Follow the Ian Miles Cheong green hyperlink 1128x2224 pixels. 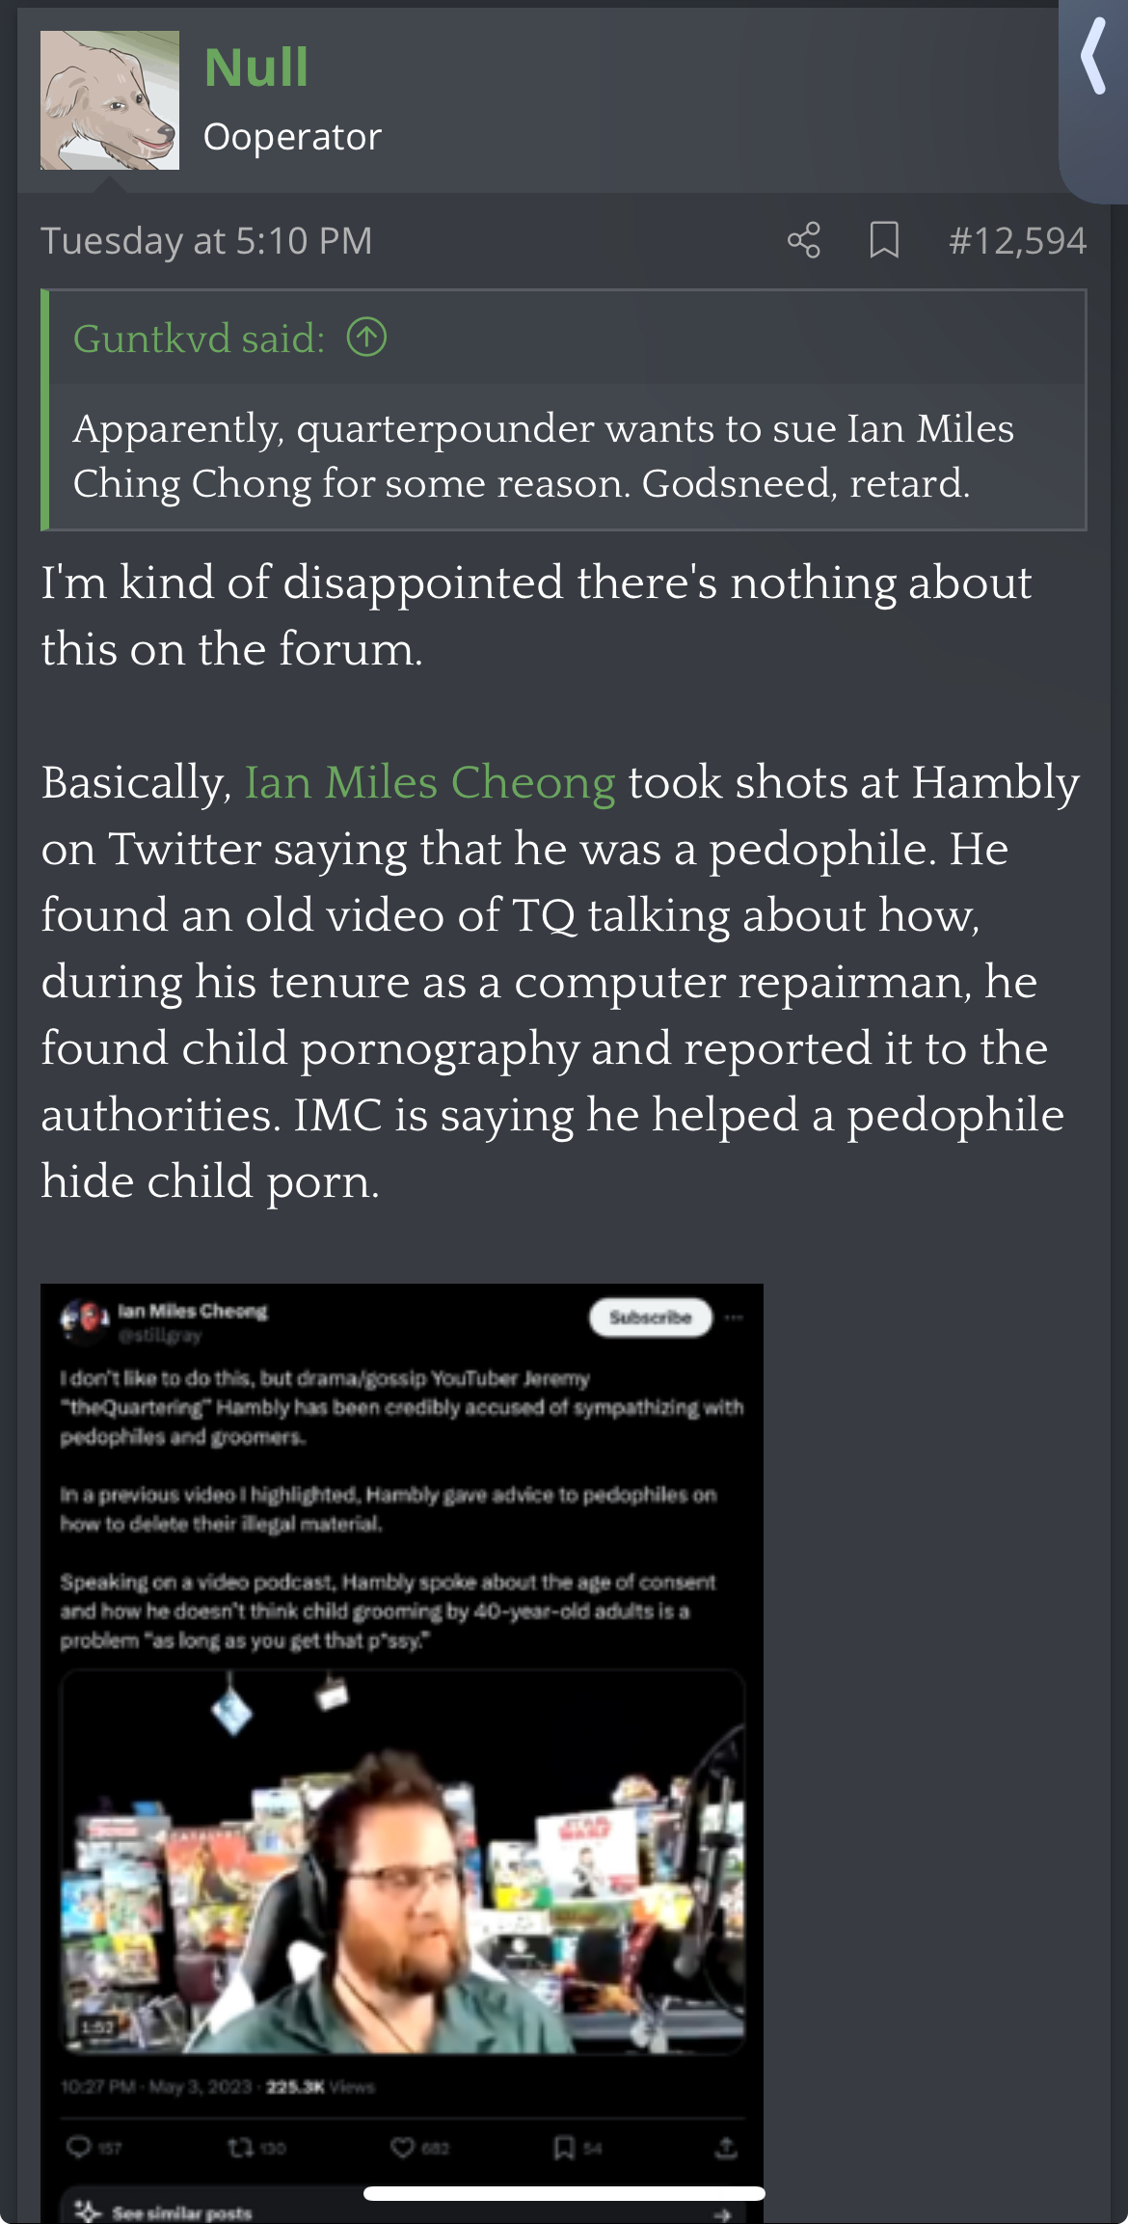pyautogui.click(x=430, y=782)
